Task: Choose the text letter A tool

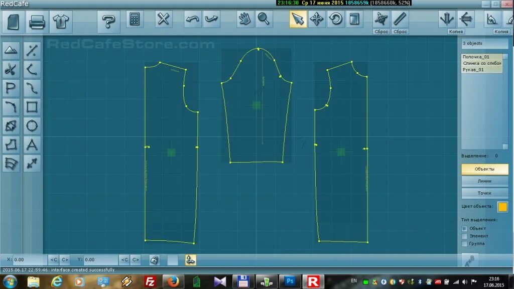Action: tap(32, 144)
